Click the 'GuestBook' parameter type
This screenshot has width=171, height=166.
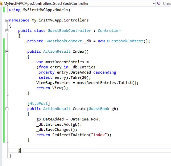pos(99,109)
